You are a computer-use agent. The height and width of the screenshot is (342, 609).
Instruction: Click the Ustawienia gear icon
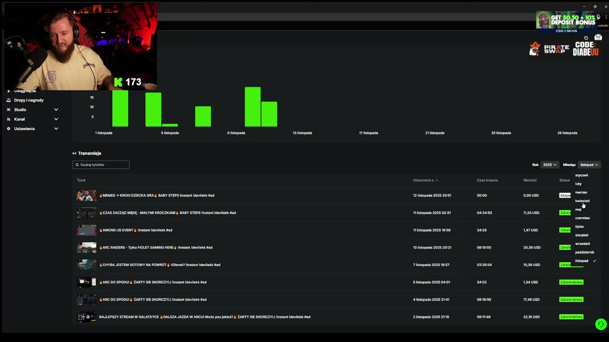click(9, 129)
